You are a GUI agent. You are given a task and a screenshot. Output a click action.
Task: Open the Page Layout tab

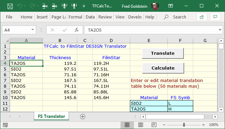tap(59, 17)
